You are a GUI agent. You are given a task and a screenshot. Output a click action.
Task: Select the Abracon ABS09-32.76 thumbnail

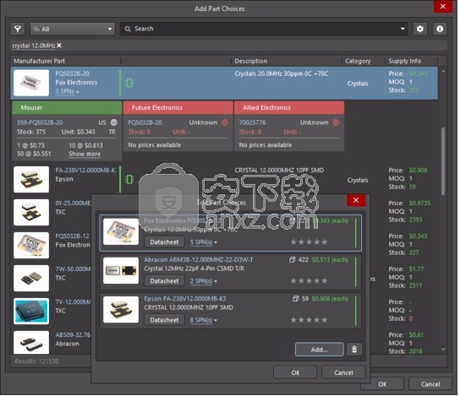coord(31,343)
